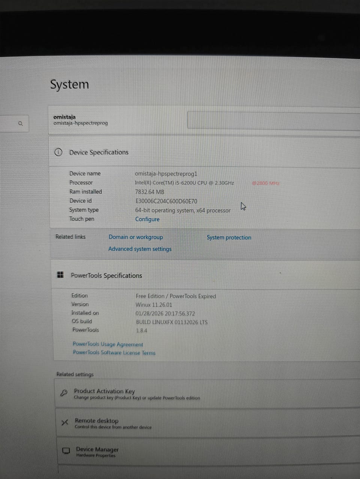The height and width of the screenshot is (479, 360).
Task: Click the Device Specifications header
Action: click(x=99, y=152)
